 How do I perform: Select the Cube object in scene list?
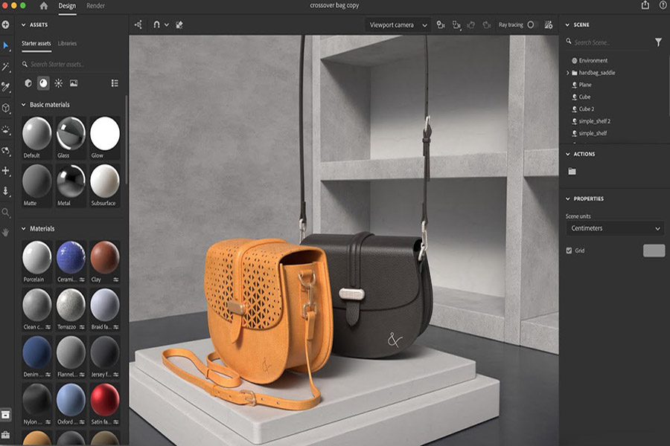click(x=581, y=97)
